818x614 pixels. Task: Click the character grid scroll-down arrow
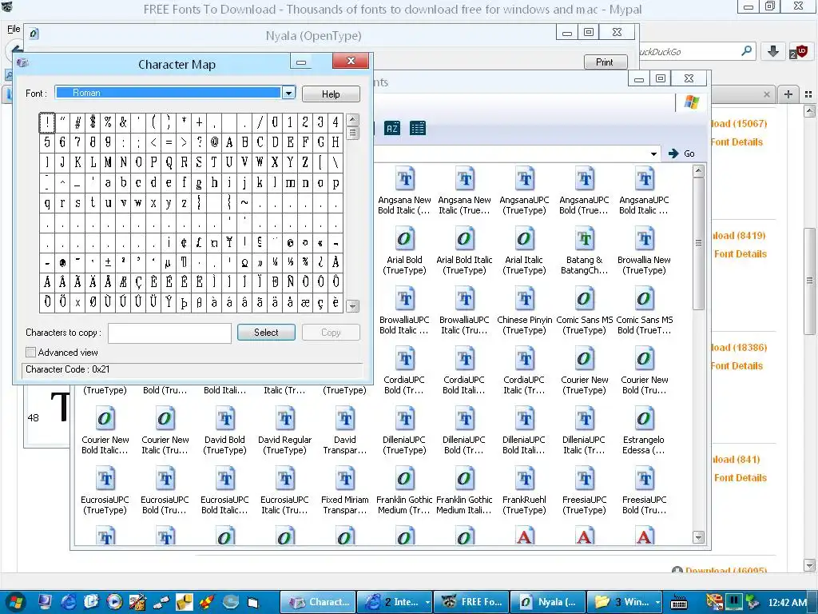352,306
